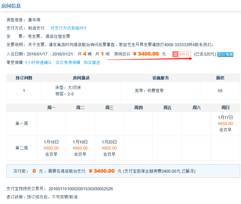Open the 对支付方式有疑问？ link

pyautogui.click(x=69, y=28)
